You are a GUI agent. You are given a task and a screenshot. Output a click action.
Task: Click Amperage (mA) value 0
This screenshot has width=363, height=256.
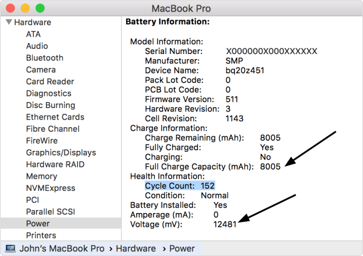pyautogui.click(x=216, y=215)
